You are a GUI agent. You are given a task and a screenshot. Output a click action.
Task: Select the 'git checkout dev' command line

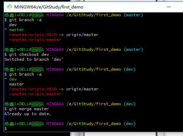pyautogui.click(x=27, y=54)
